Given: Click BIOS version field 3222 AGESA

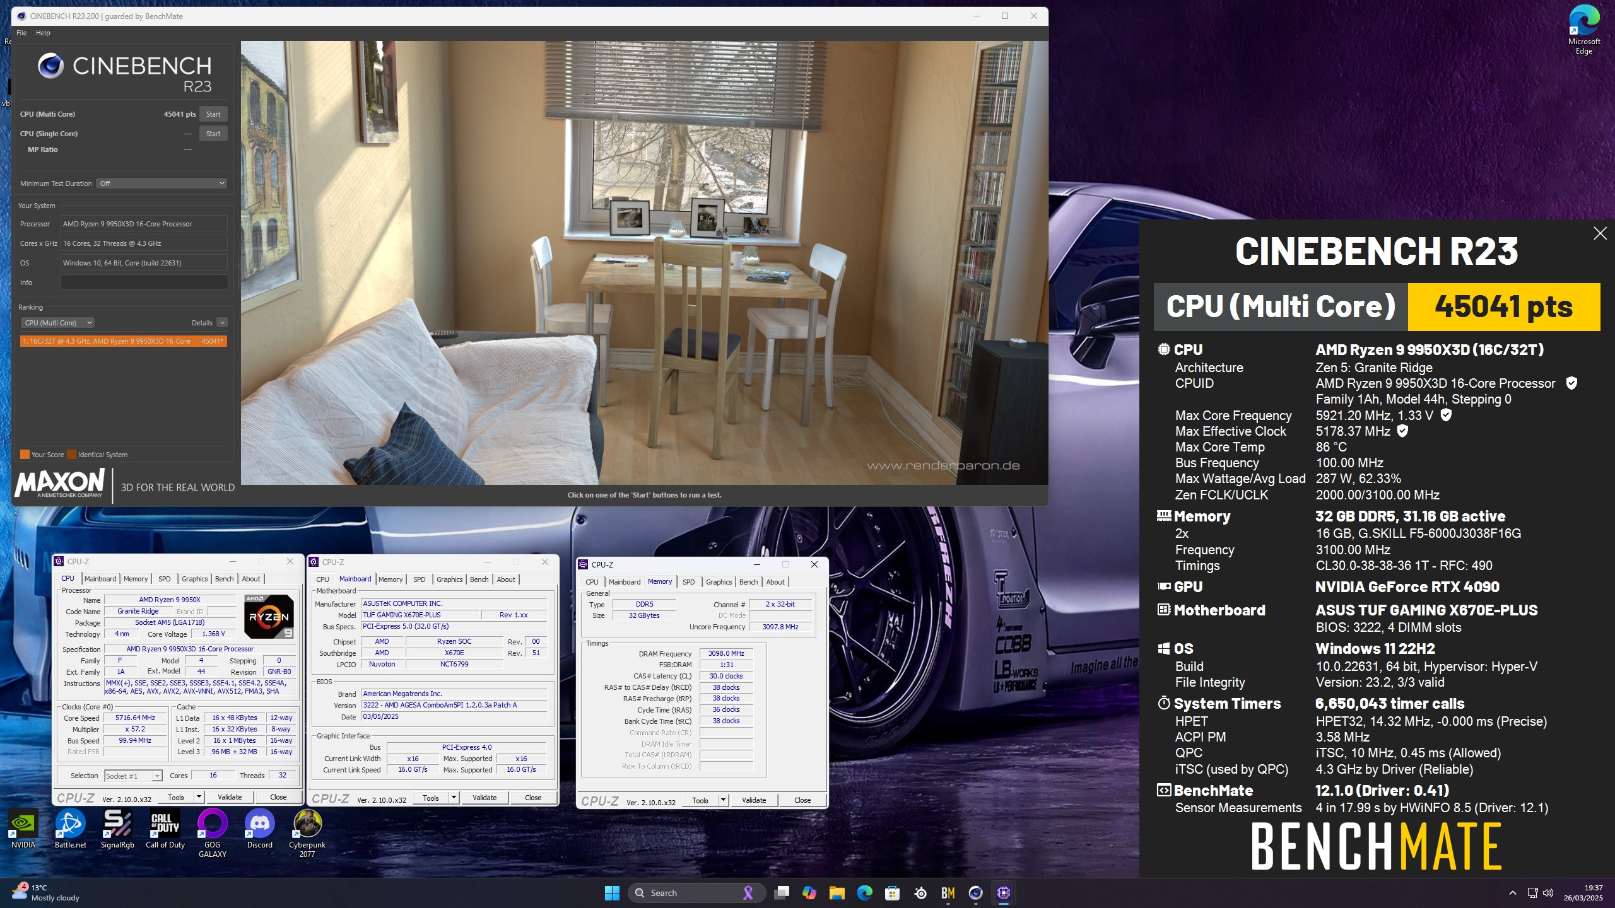Looking at the screenshot, I should (x=454, y=705).
